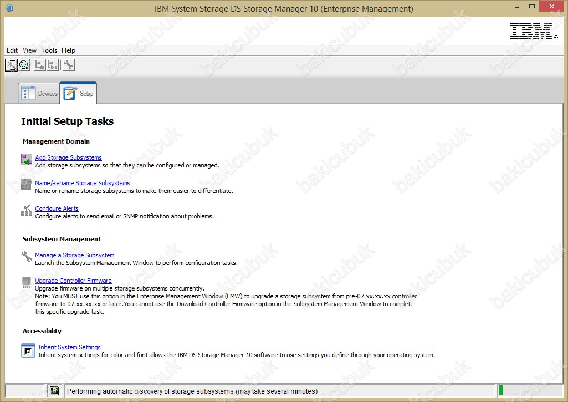This screenshot has height=402, width=568.
Task: Click the wrench icon beside Manage a Storage Subsystem
Action: (x=27, y=256)
